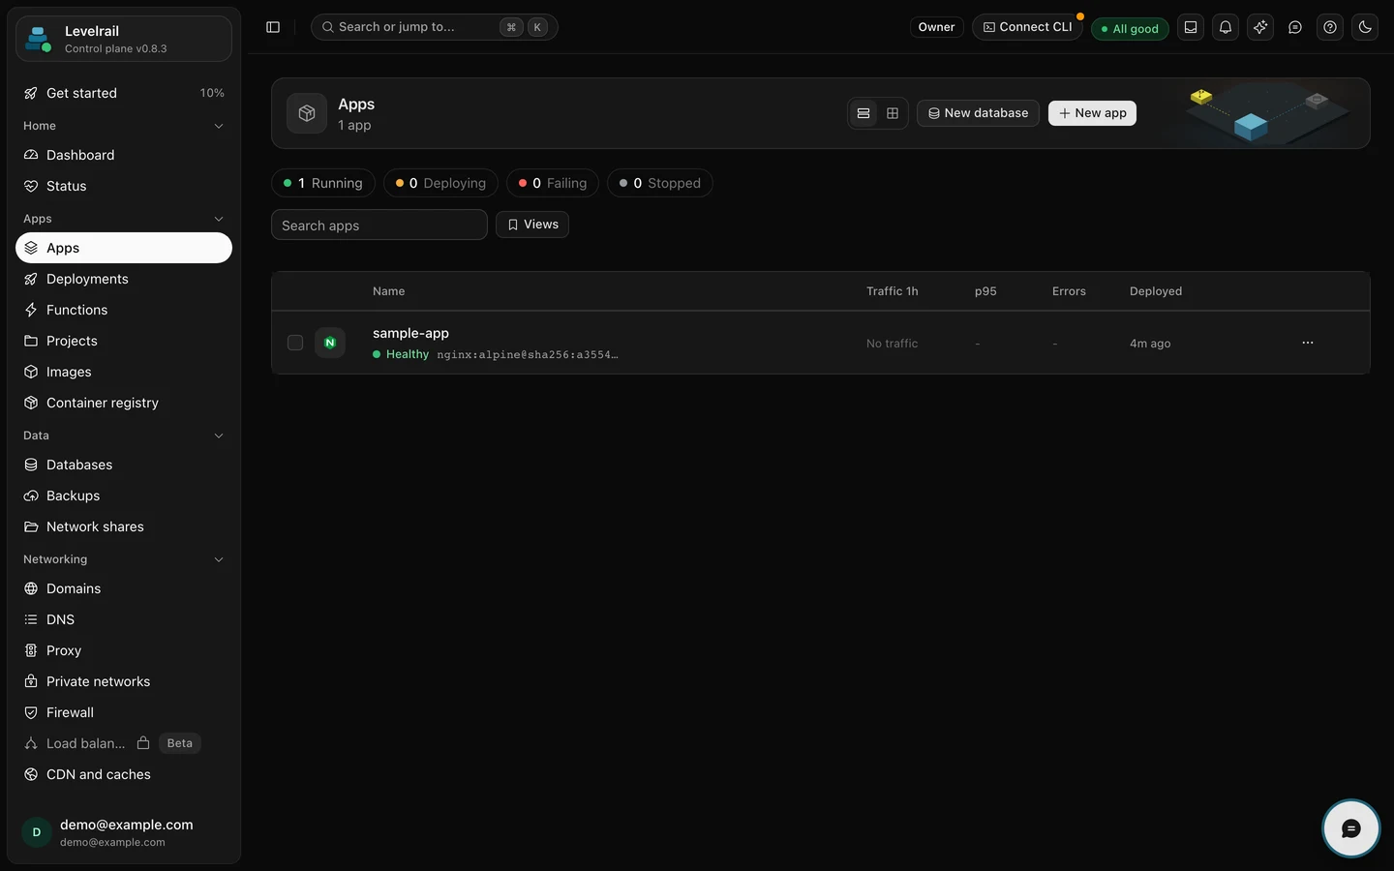Go to Dashboard
1394x871 pixels.
pyautogui.click(x=124, y=155)
